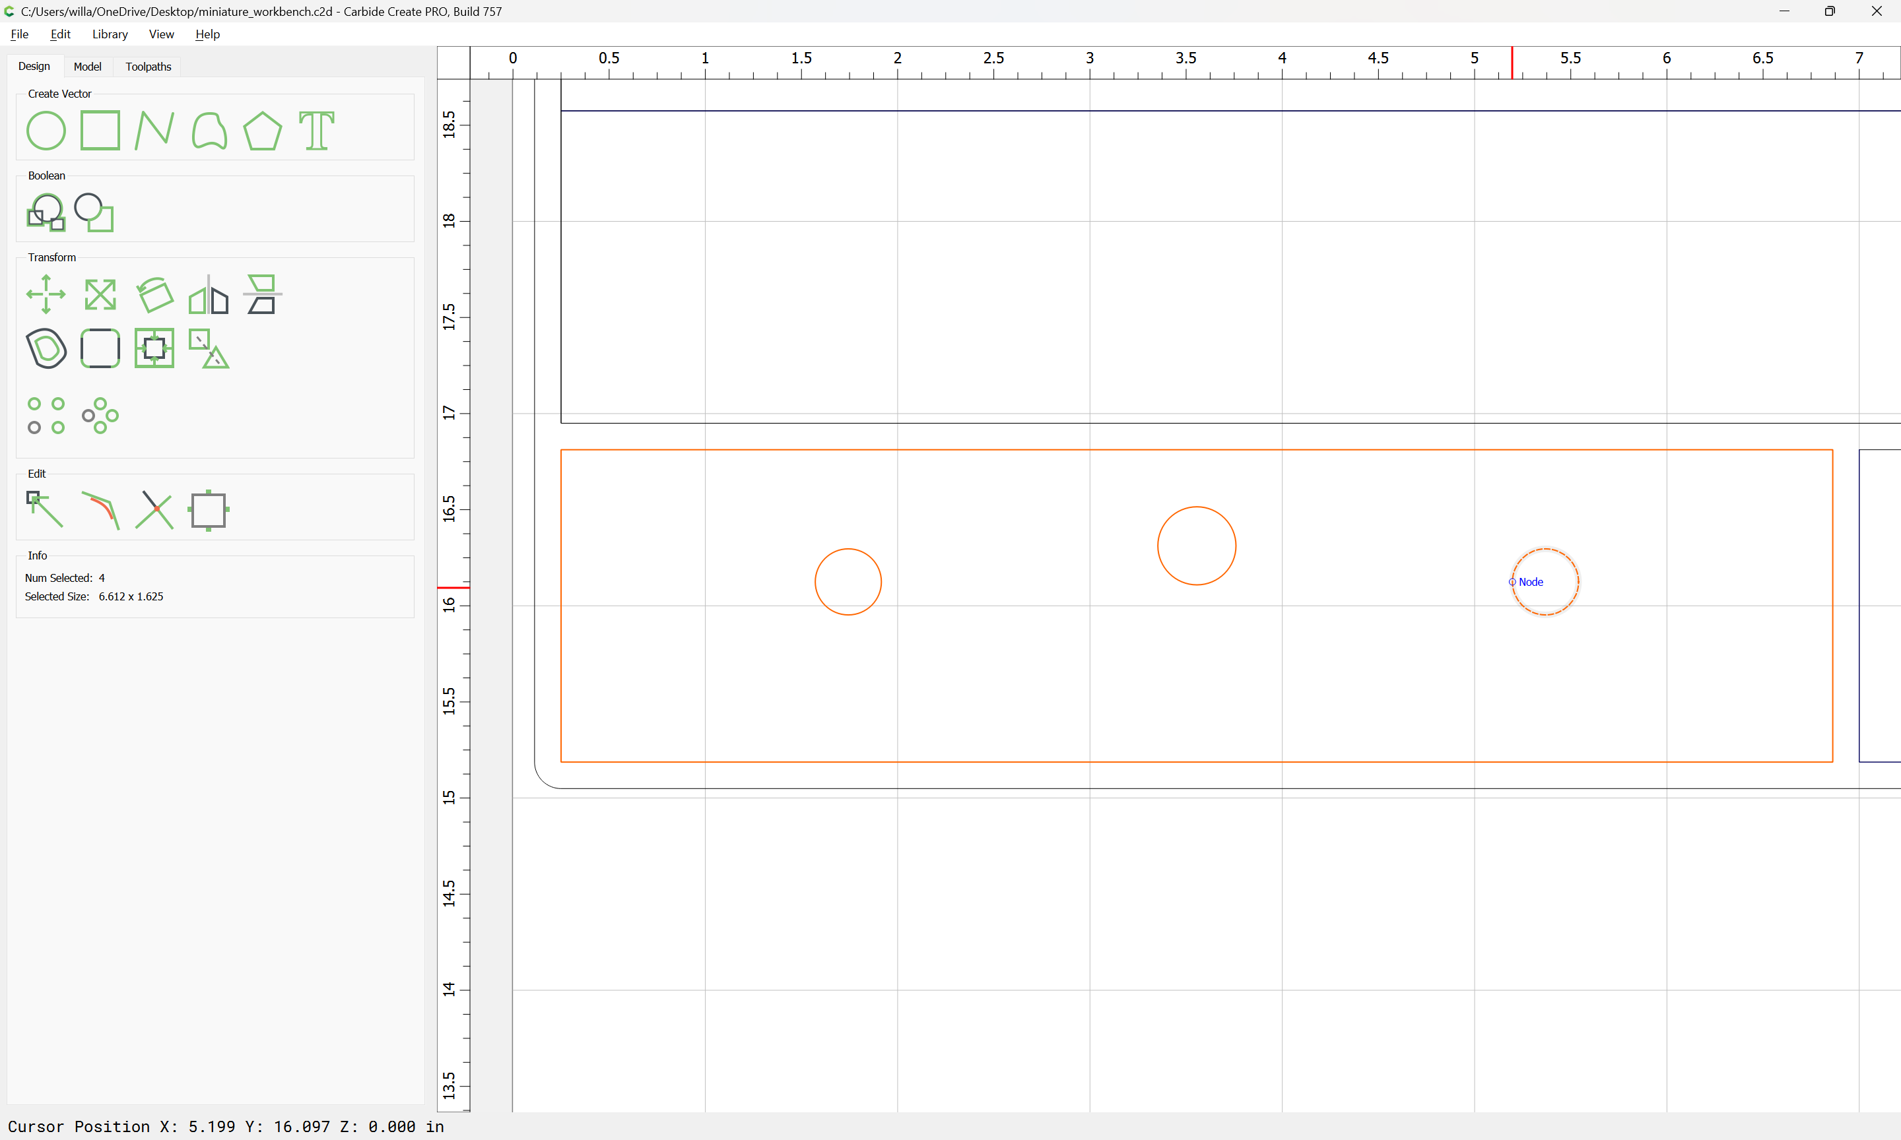Open the Circular array tool
The image size is (1901, 1140).
pyautogui.click(x=100, y=416)
